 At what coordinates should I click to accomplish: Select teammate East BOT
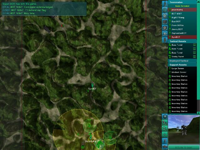(182, 22)
